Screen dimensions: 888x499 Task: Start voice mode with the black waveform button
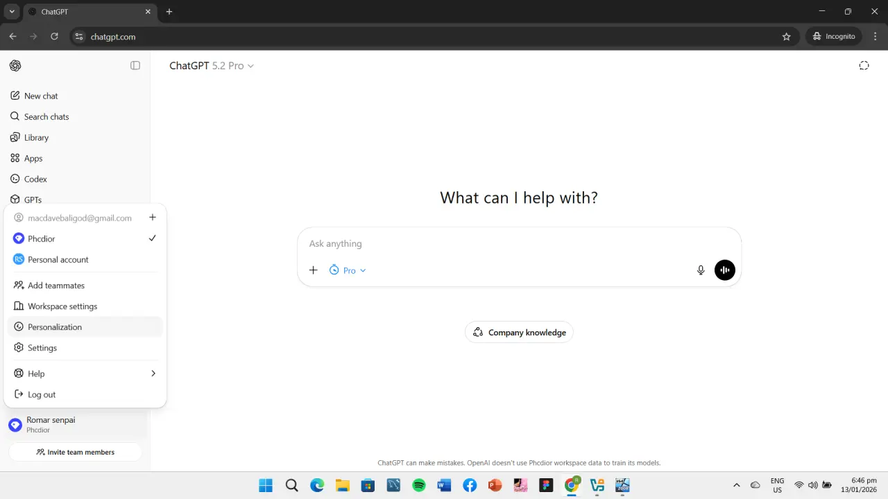click(725, 270)
